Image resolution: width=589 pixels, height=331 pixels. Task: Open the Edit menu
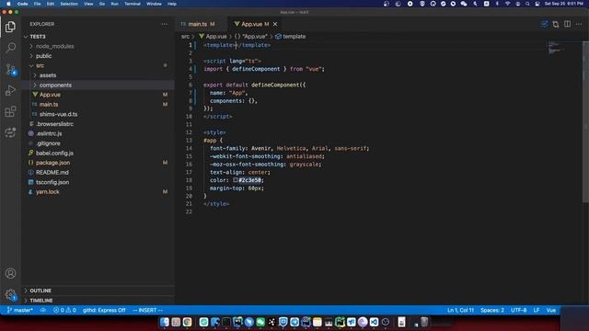point(51,4)
